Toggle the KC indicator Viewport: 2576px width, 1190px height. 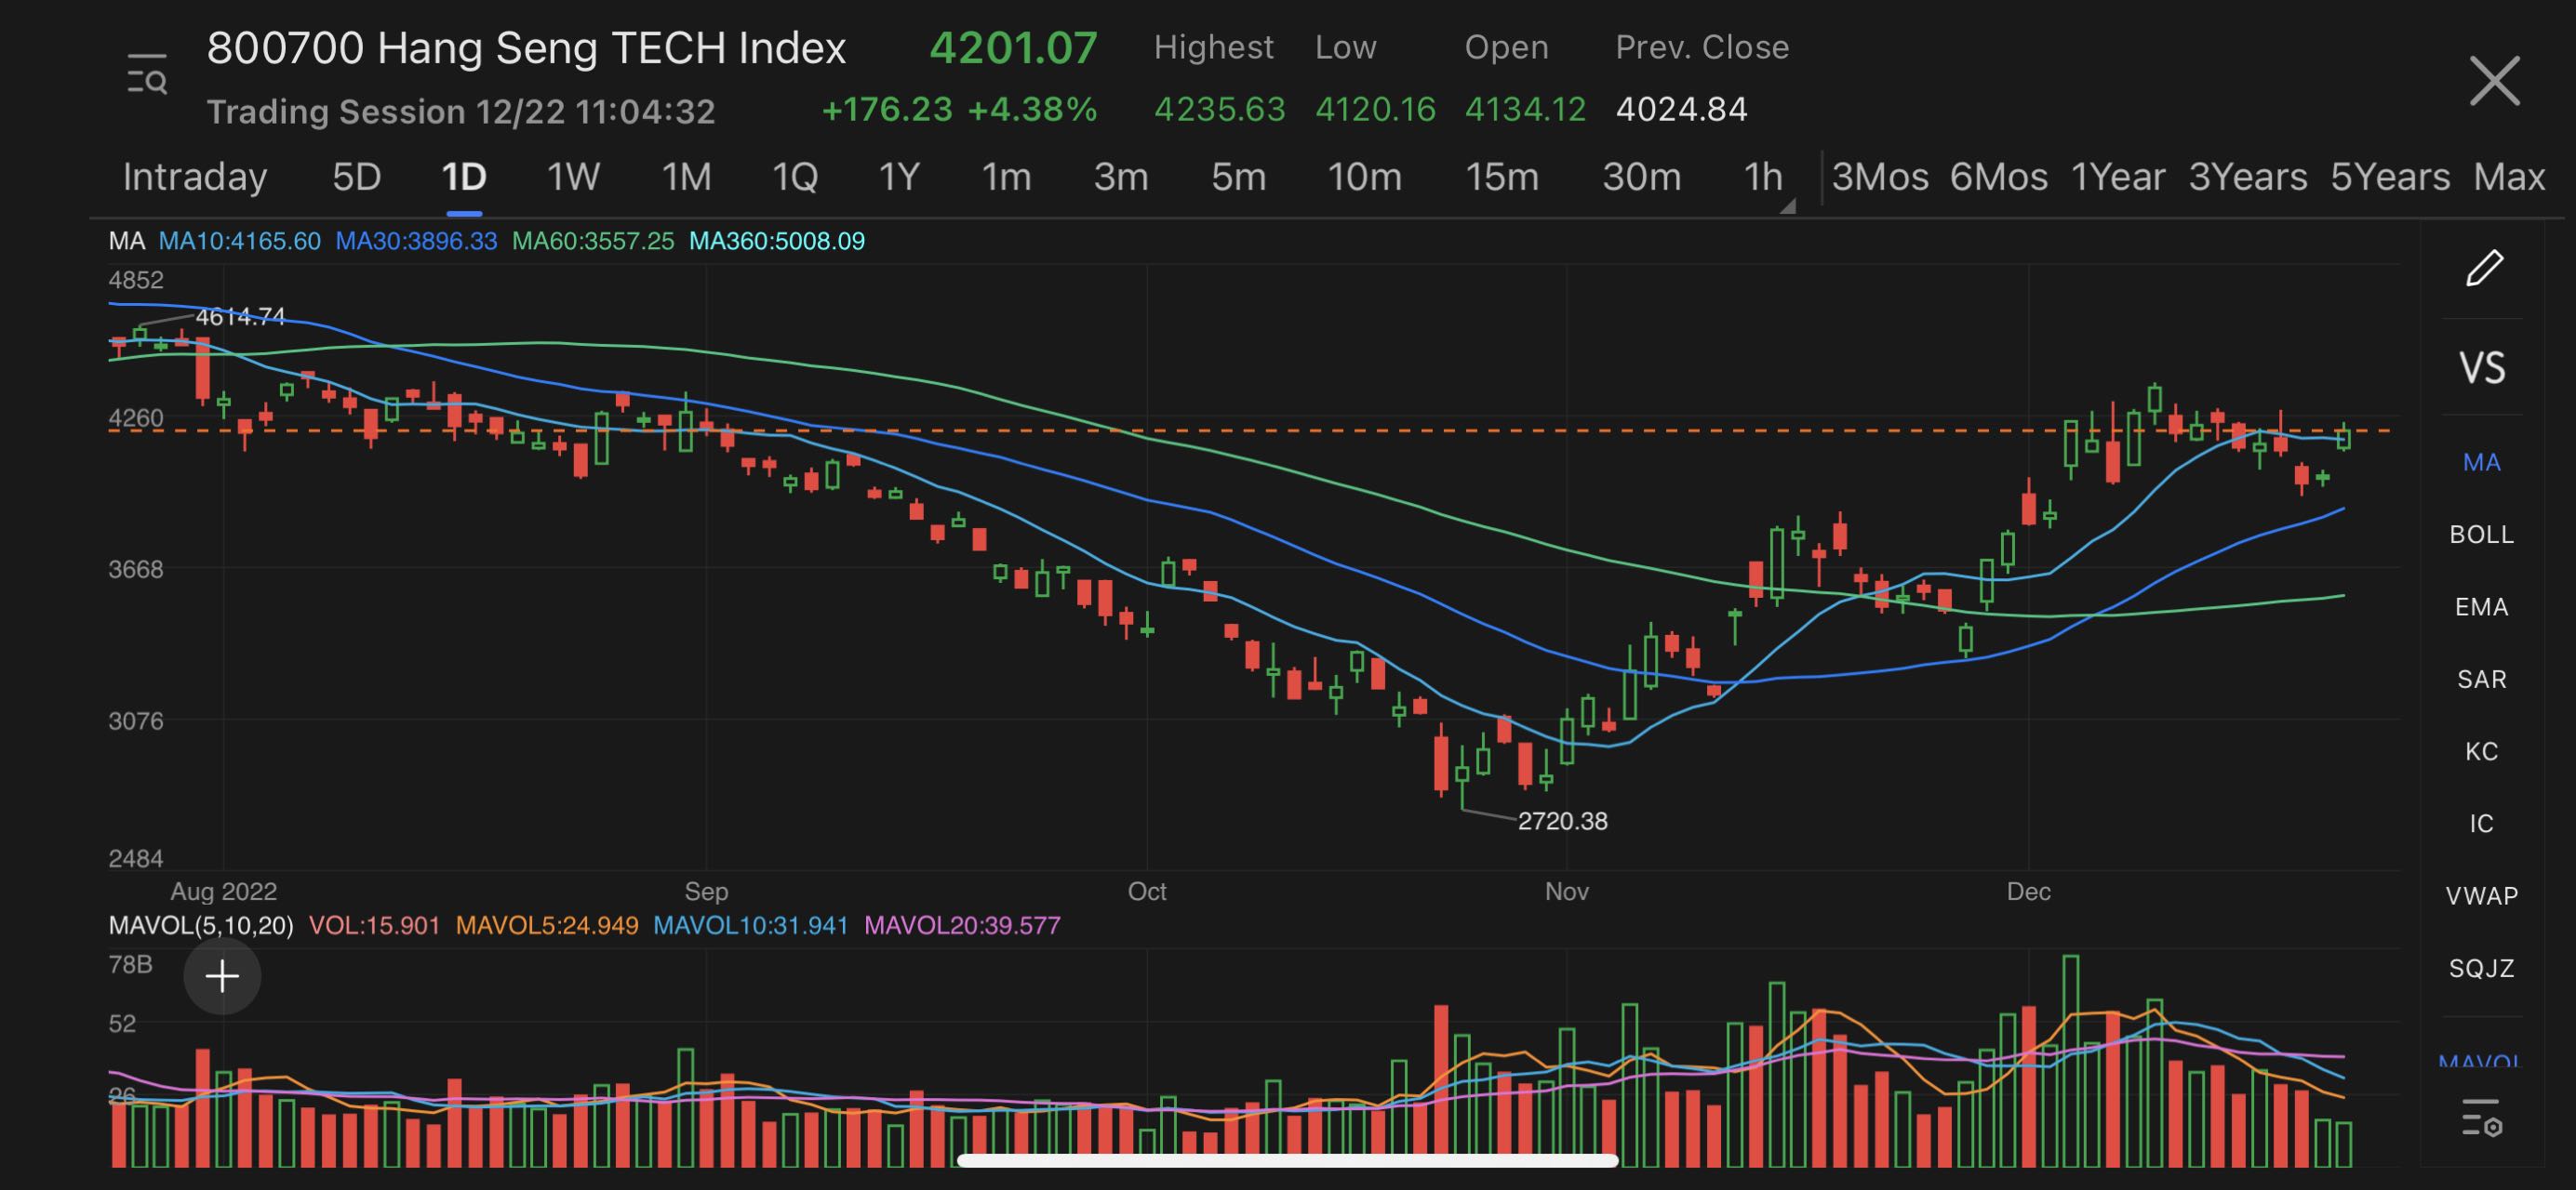click(x=2481, y=751)
